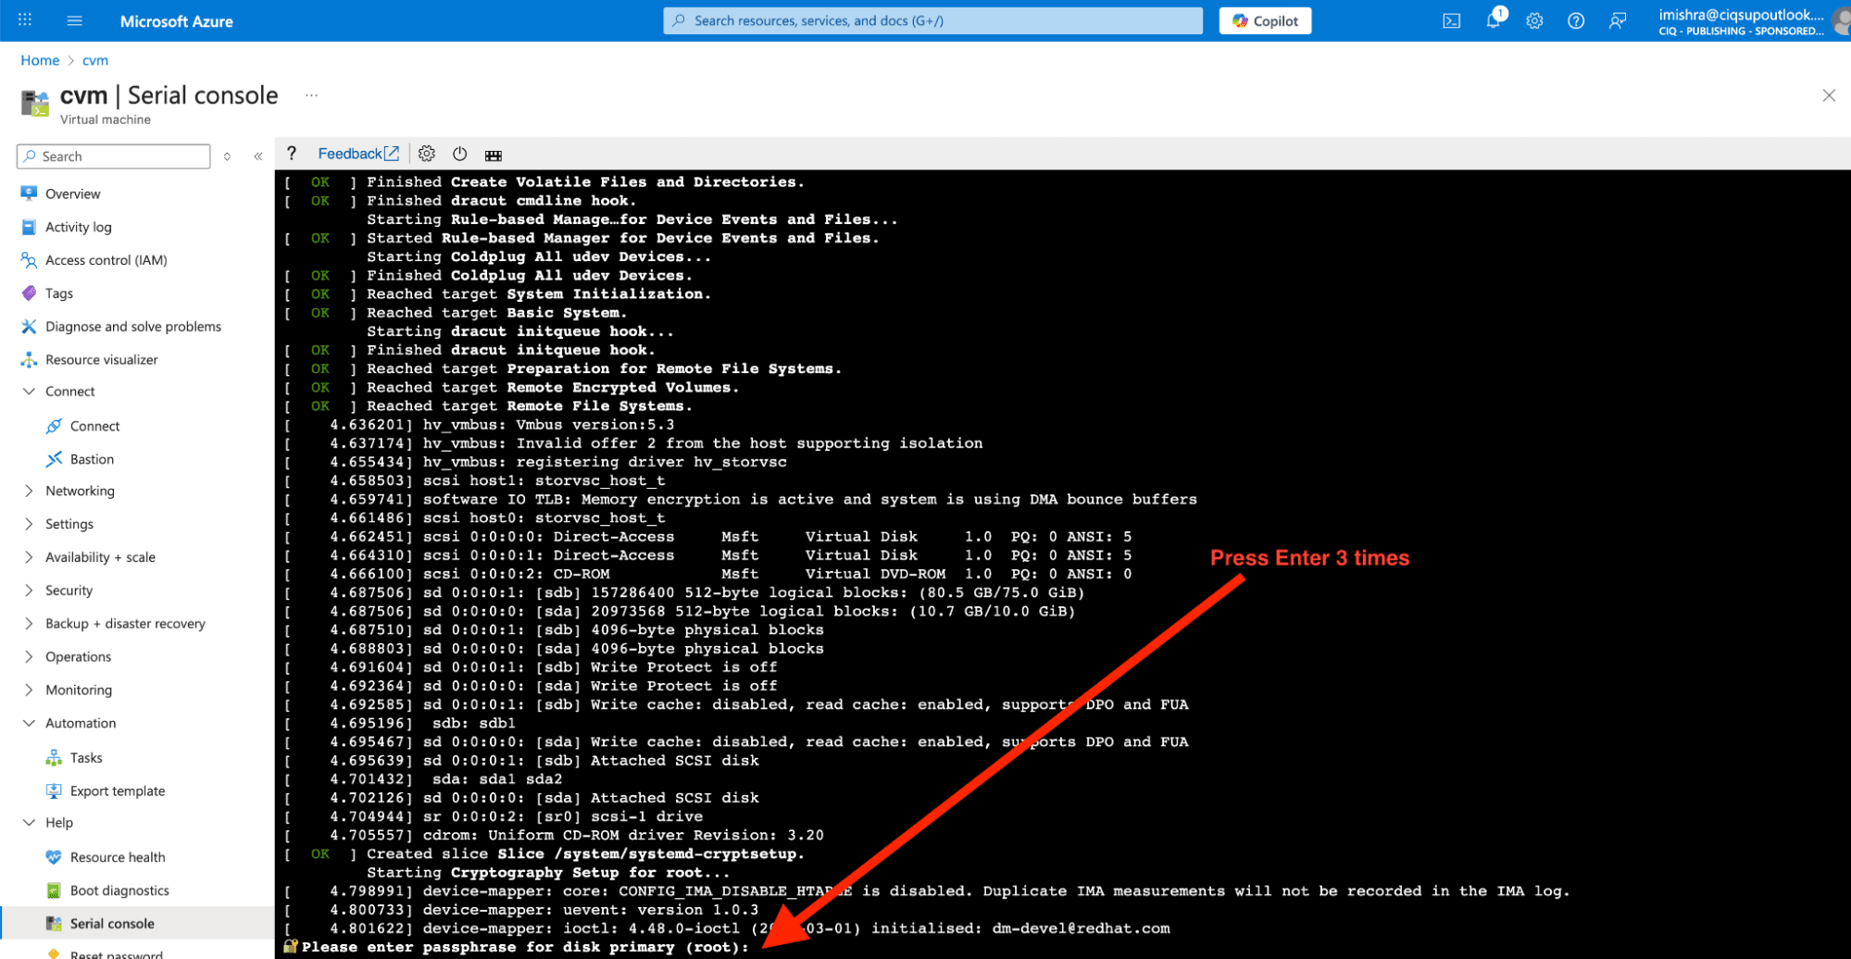Collapse the sidebar with double chevron
This screenshot has width=1851, height=959.
tap(258, 156)
